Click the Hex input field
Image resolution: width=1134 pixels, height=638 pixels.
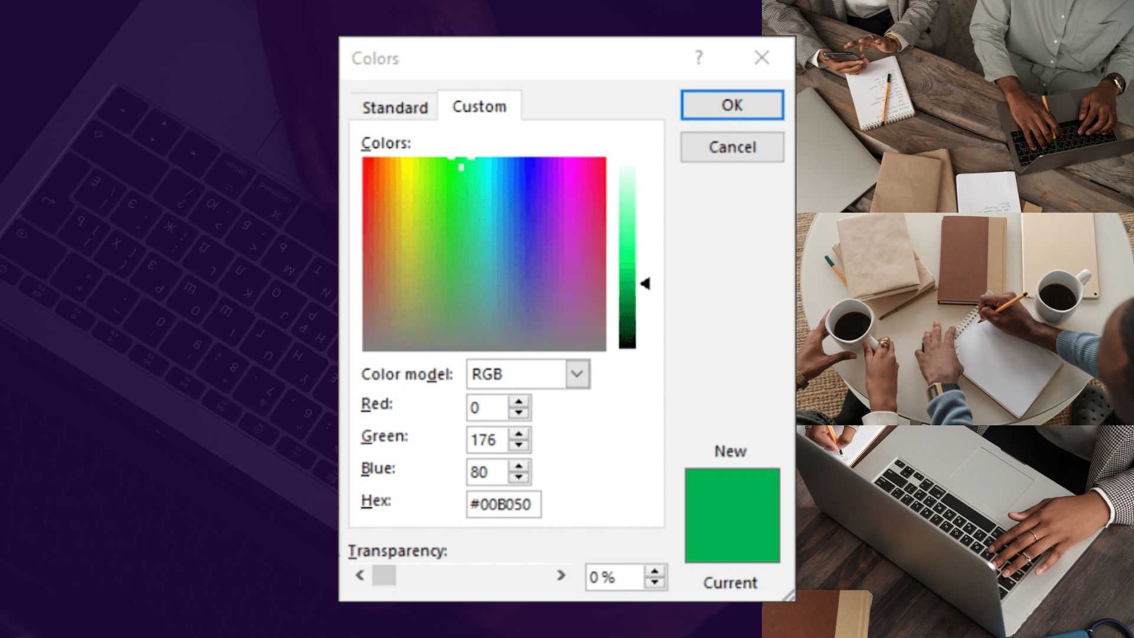tap(503, 504)
